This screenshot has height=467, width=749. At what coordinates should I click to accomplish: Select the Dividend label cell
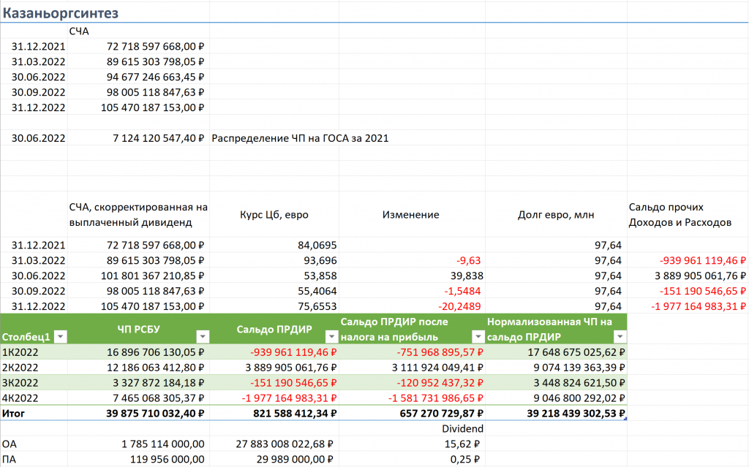pyautogui.click(x=462, y=428)
